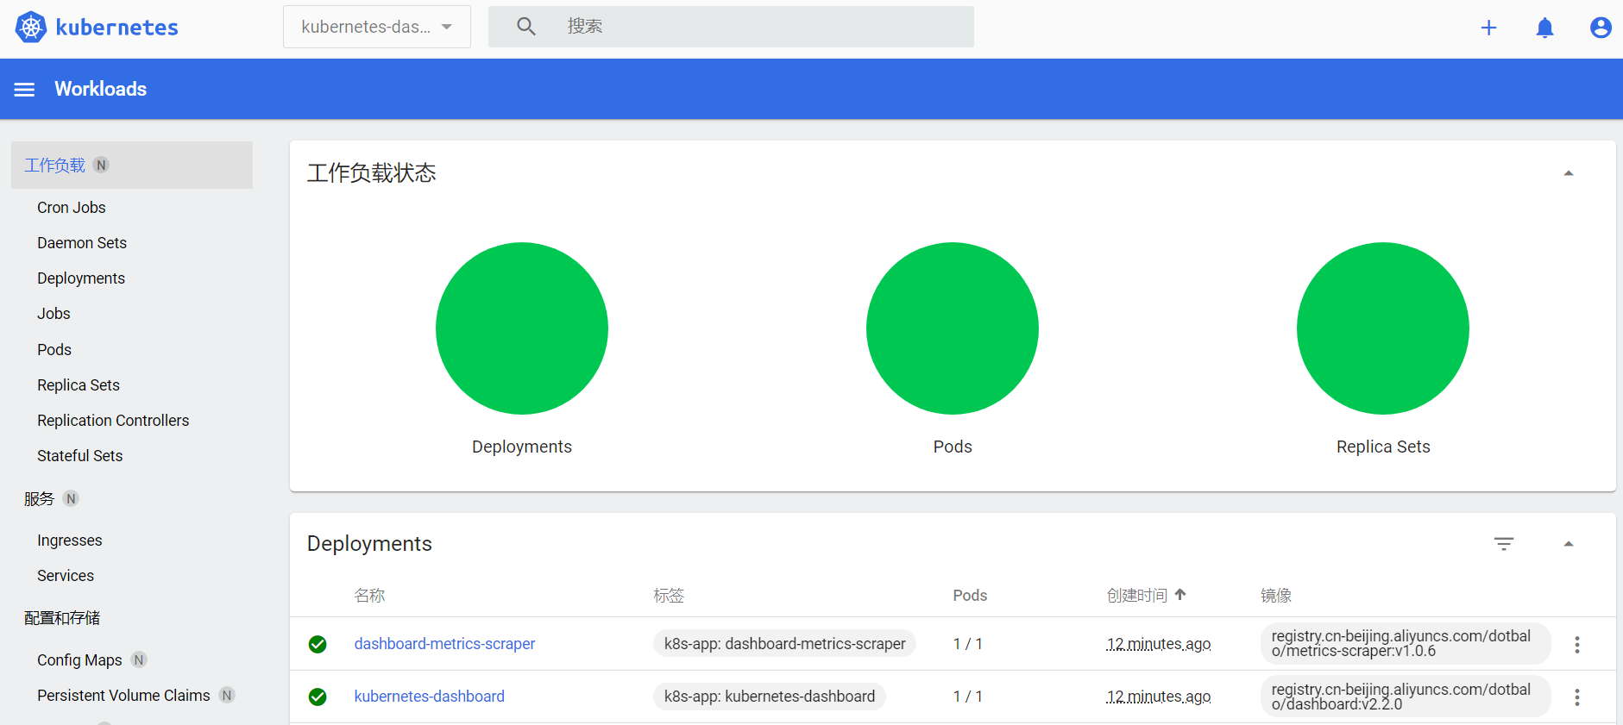Open Replica Sets in the sidebar
Screen dimensions: 1623x725
pos(79,385)
